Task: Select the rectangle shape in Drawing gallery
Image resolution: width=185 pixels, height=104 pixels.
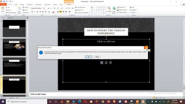Action: 99,8
